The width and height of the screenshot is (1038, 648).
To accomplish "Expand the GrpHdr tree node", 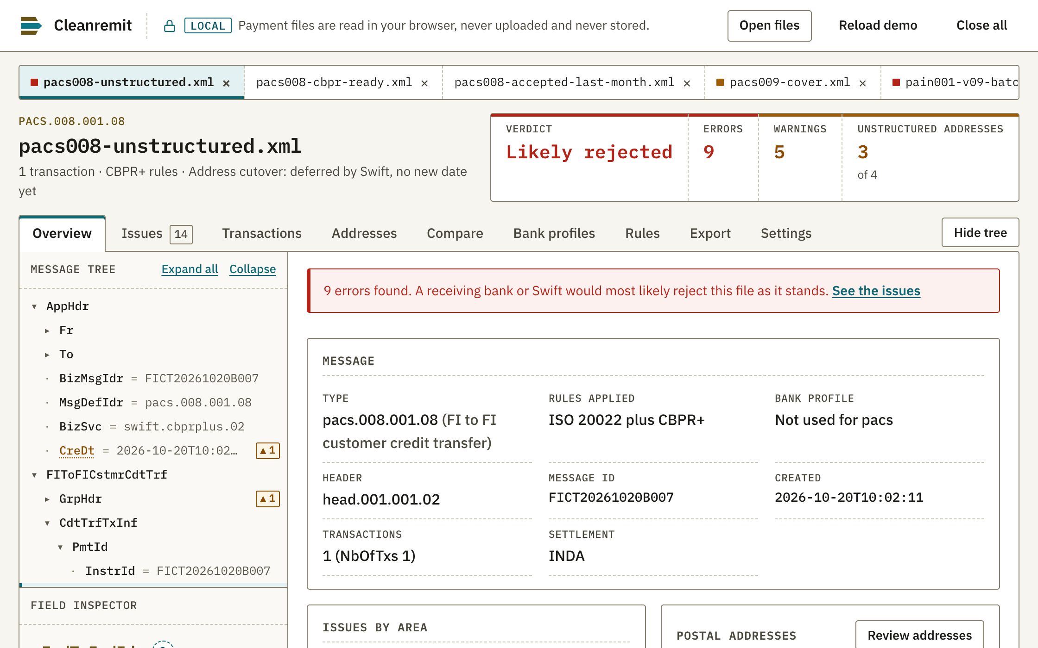I will coord(47,499).
